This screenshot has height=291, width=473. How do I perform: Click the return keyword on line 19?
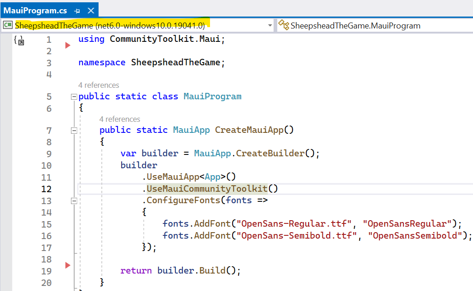click(136, 270)
